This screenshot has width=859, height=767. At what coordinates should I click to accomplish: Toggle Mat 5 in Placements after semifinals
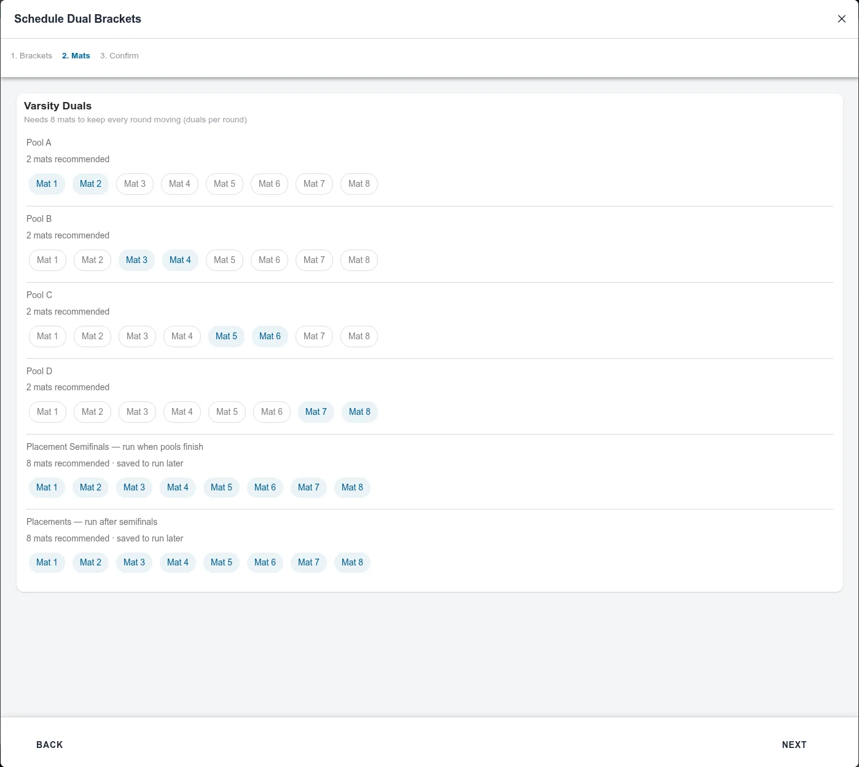[221, 562]
